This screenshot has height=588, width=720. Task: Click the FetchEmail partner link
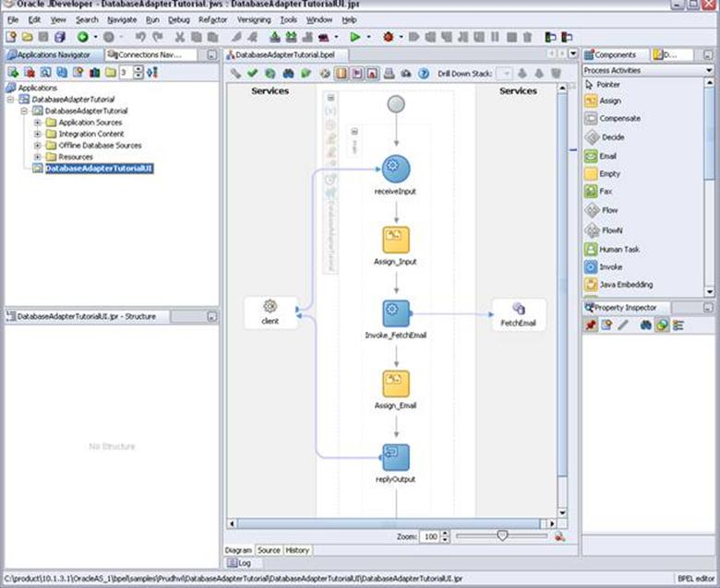pos(519,315)
